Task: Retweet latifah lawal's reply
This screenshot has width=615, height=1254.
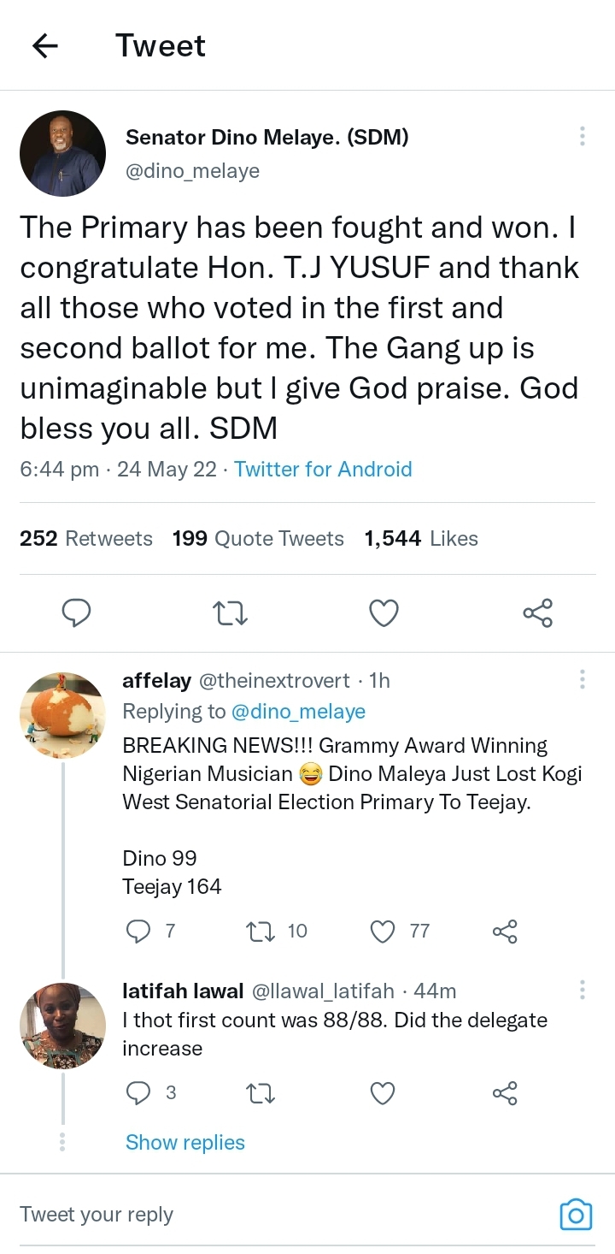Action: click(258, 1093)
